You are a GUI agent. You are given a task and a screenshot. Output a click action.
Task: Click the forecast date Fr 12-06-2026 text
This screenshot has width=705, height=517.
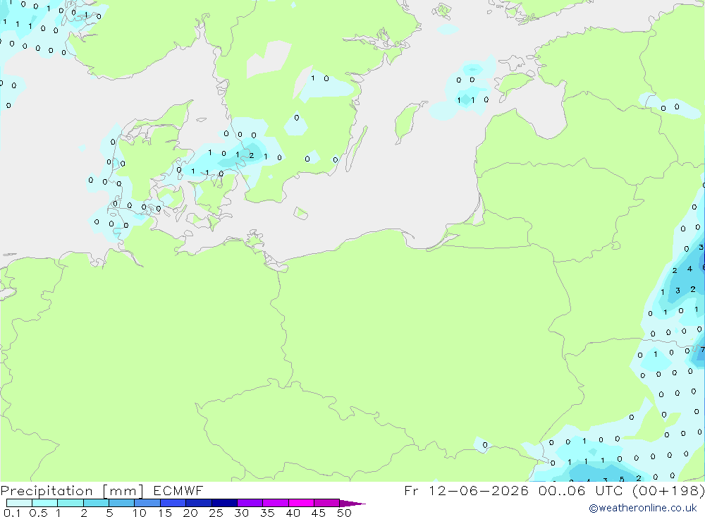pos(466,490)
